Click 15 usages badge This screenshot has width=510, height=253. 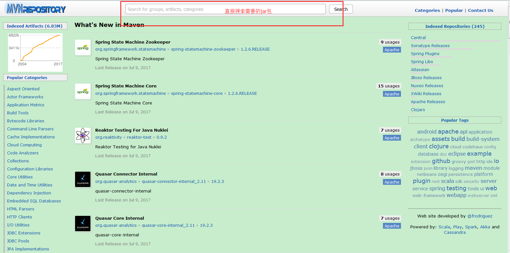coord(389,86)
